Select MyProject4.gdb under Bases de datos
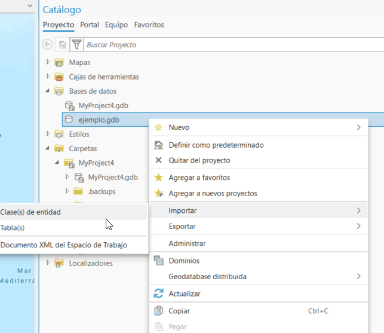Image resolution: width=384 pixels, height=333 pixels. tap(103, 105)
